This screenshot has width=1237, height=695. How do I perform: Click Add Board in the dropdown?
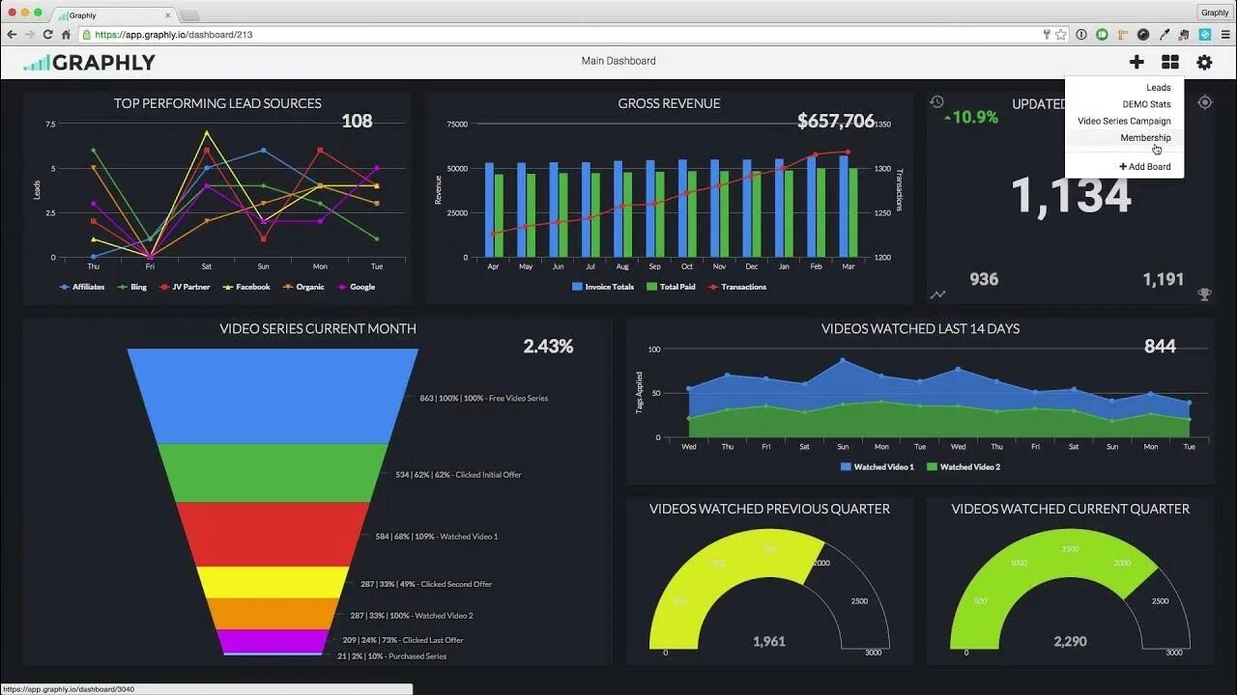point(1145,166)
